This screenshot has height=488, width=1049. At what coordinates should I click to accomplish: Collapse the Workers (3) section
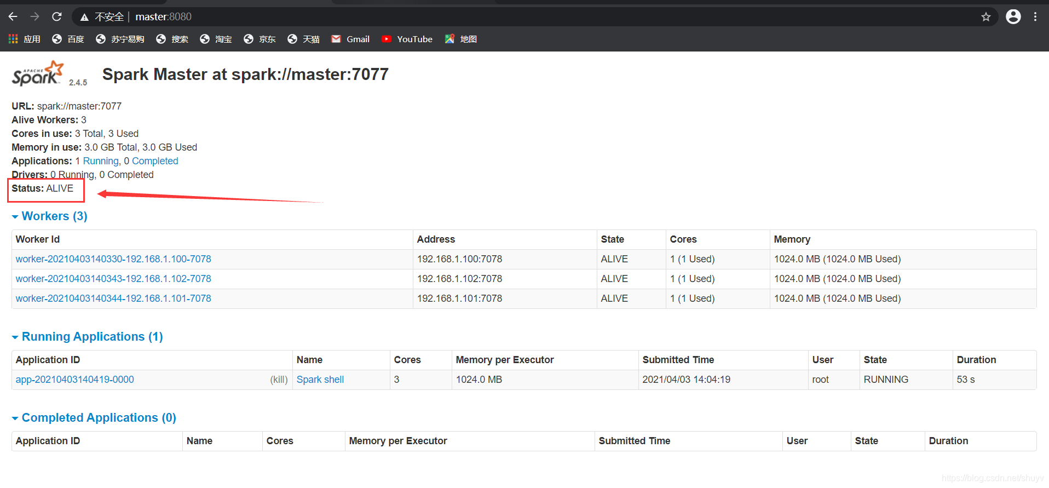[50, 216]
